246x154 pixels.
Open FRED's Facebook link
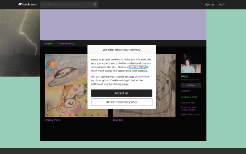[185, 91]
